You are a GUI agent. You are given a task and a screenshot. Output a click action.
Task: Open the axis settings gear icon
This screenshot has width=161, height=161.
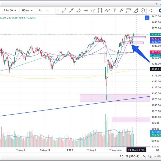158,150
